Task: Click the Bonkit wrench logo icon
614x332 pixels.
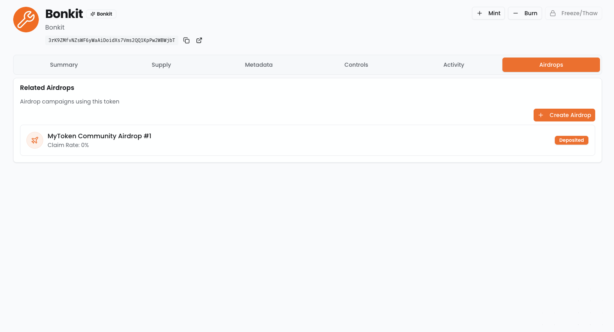Action: [26, 20]
